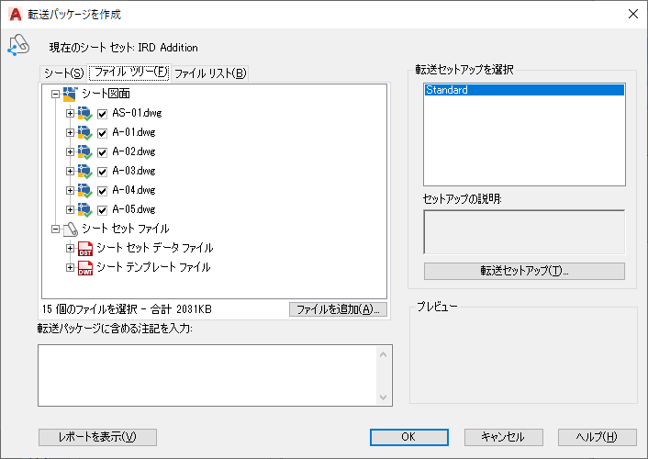This screenshot has height=459, width=648.
Task: Select the ファイル ツリー(F) tab
Action: pos(129,73)
